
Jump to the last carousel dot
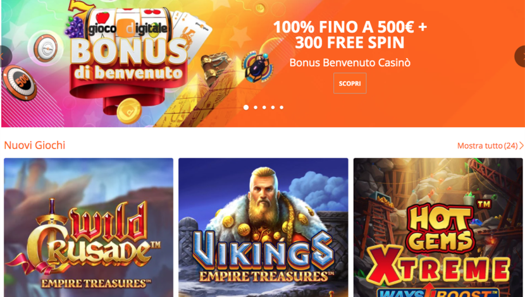[x=281, y=107]
